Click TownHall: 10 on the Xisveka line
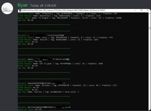The image size is (151, 111). point(79,85)
